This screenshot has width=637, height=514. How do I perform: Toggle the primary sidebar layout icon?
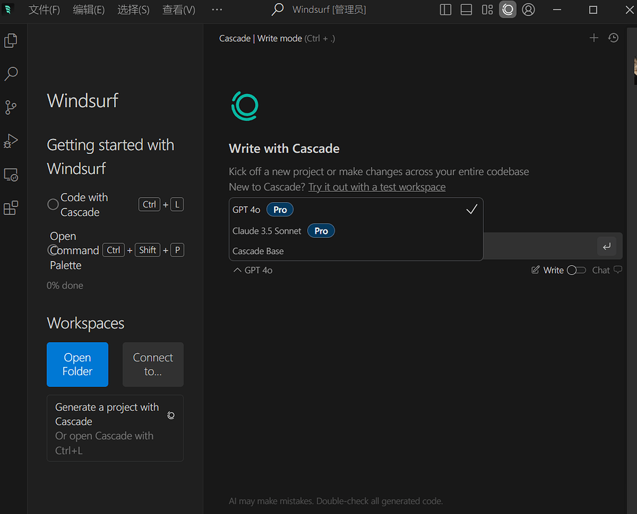click(x=446, y=10)
